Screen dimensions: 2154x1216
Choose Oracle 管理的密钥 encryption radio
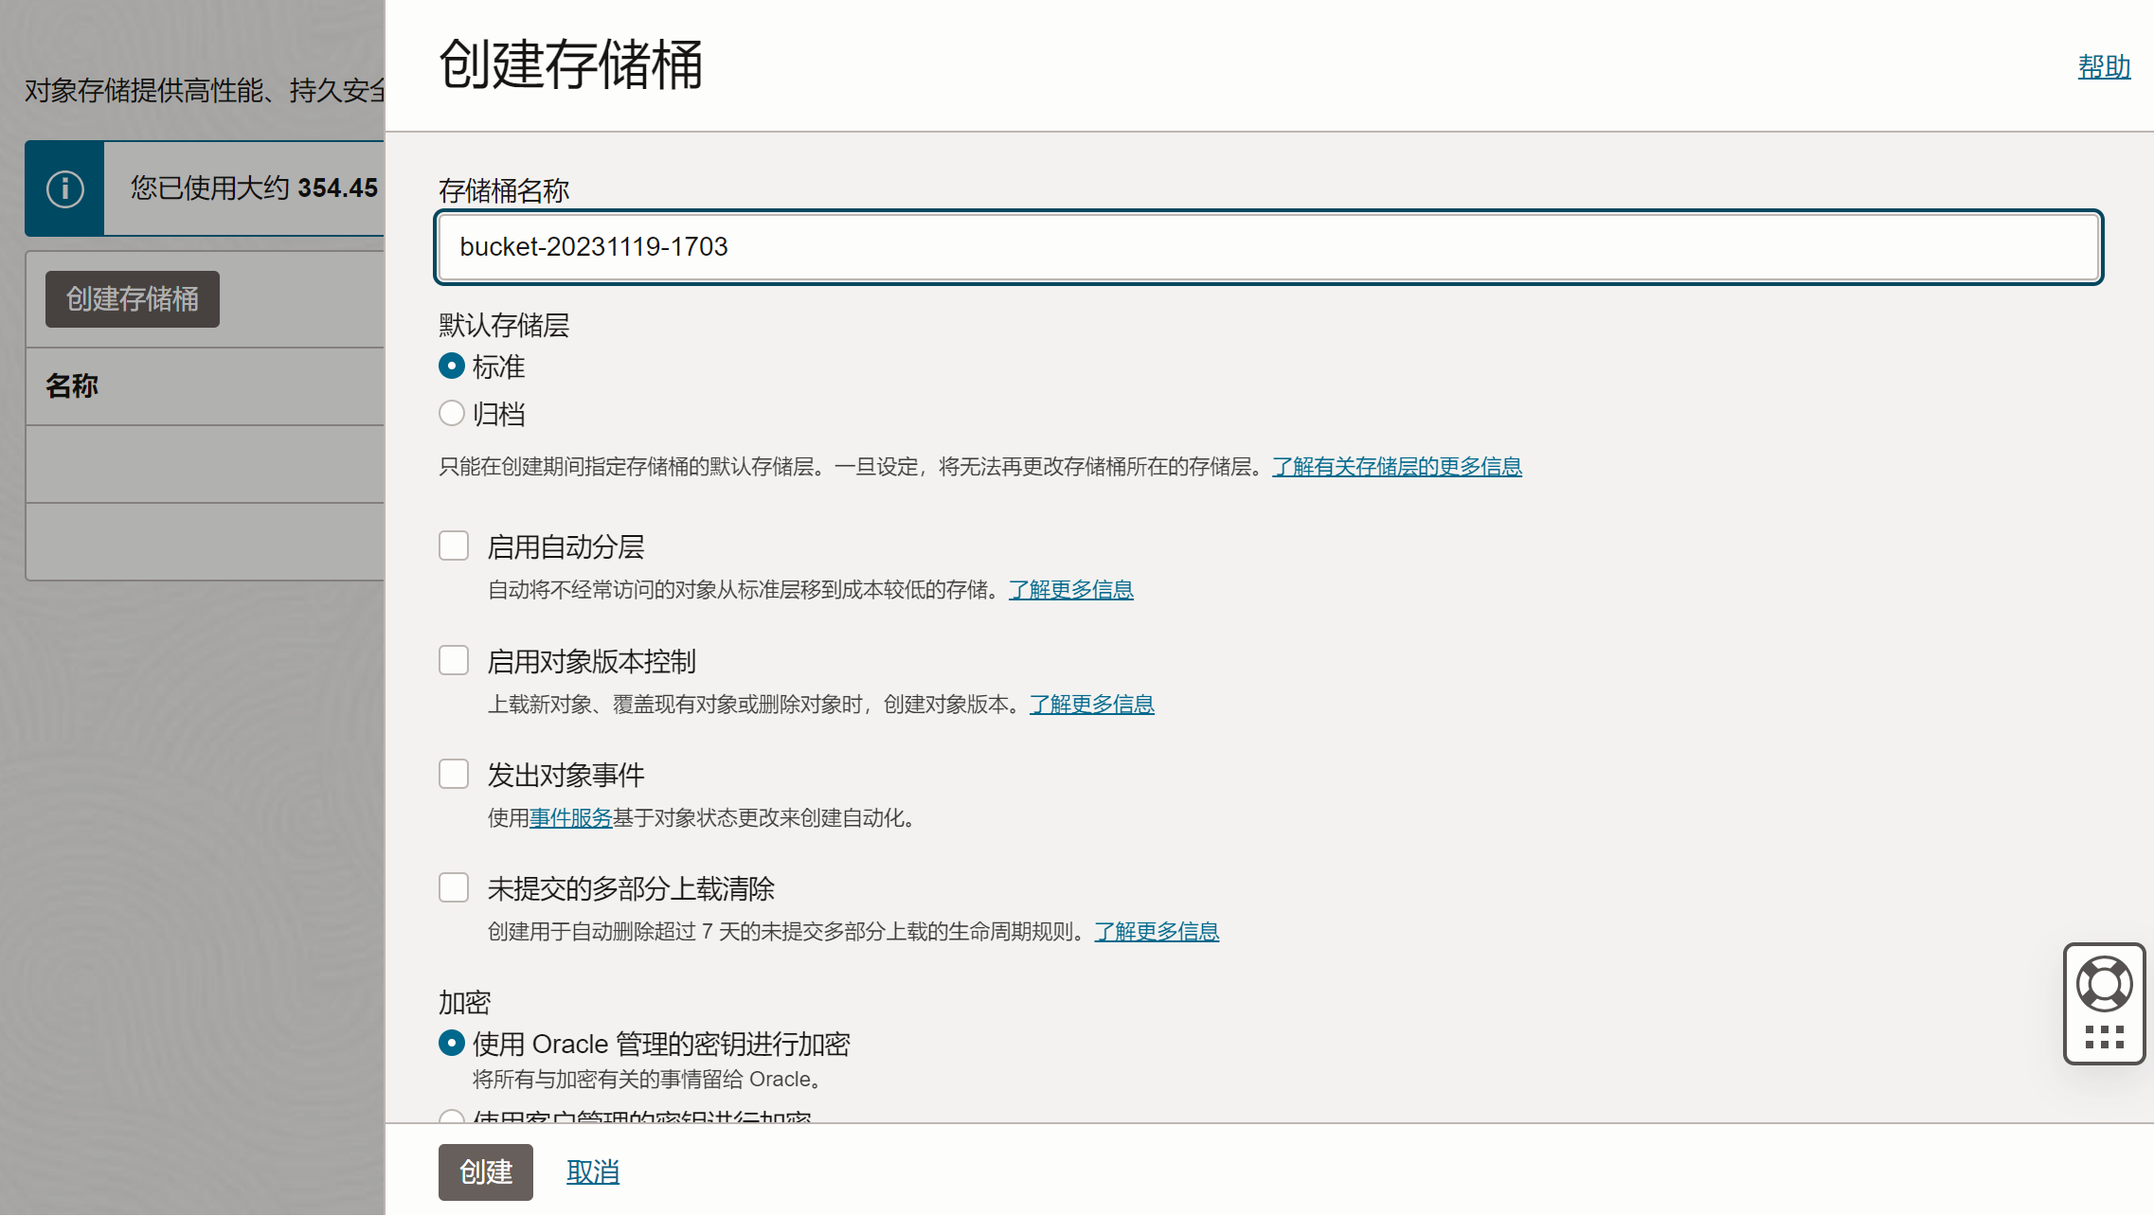[x=452, y=1043]
